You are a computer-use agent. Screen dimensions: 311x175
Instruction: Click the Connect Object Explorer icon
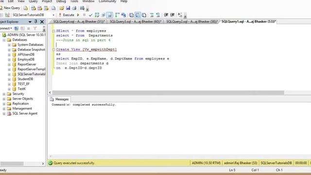coord(16,28)
